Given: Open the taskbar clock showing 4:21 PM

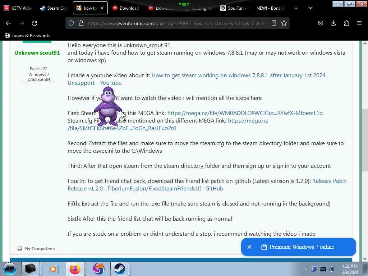Looking at the screenshot, I should [x=350, y=269].
